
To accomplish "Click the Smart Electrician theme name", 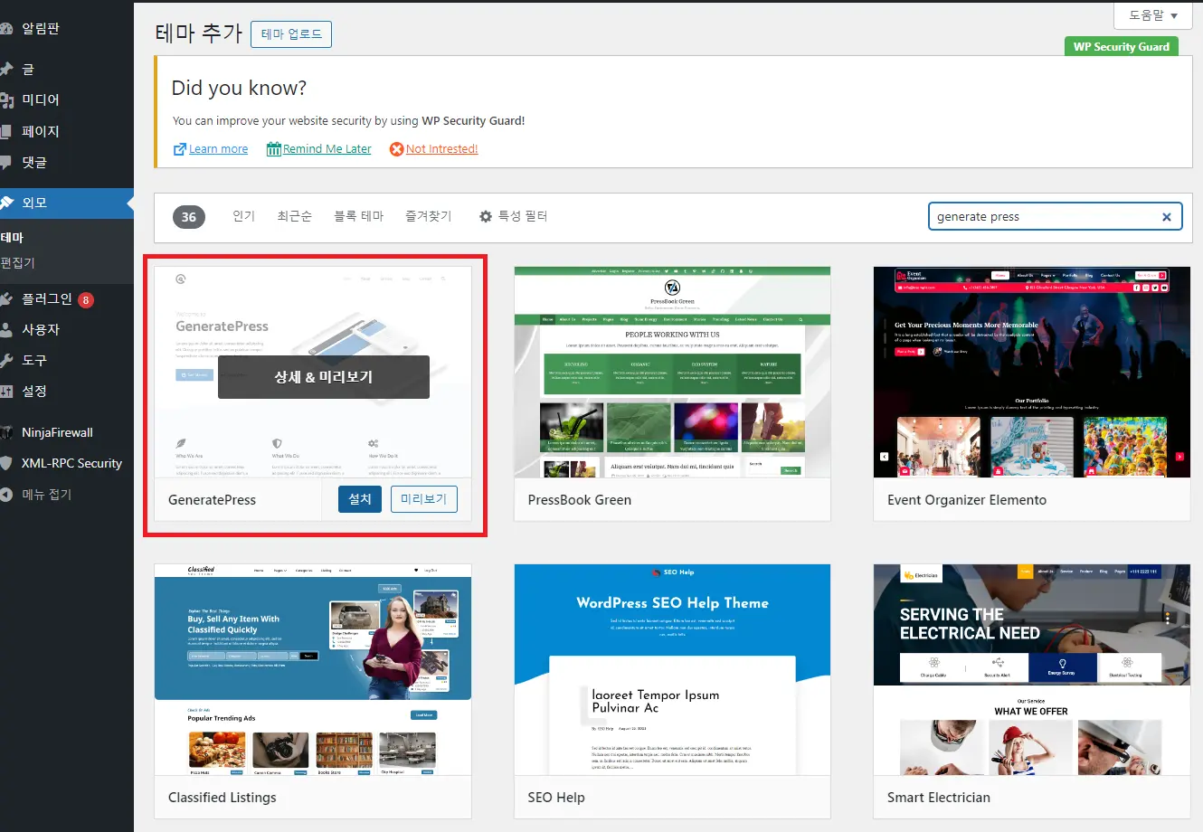I will pyautogui.click(x=939, y=798).
